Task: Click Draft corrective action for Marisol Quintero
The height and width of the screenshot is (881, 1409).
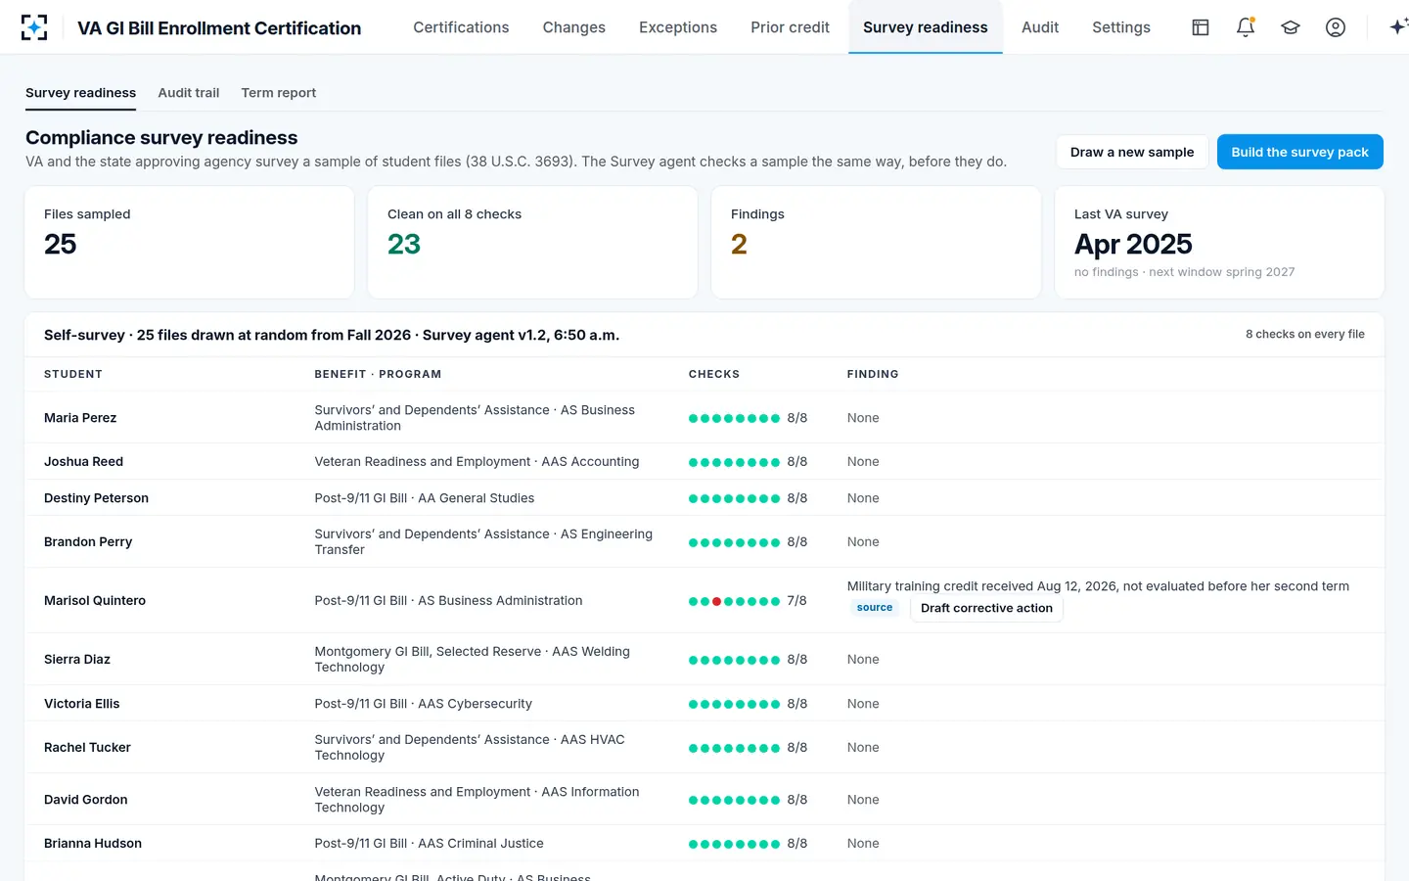Action: coord(986,608)
